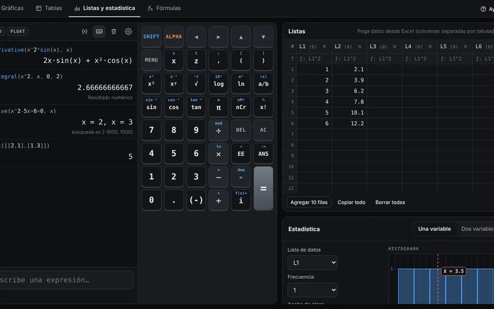The width and height of the screenshot is (494, 309).
Task: Open the Lista de datos dropdown
Action: coord(312,263)
